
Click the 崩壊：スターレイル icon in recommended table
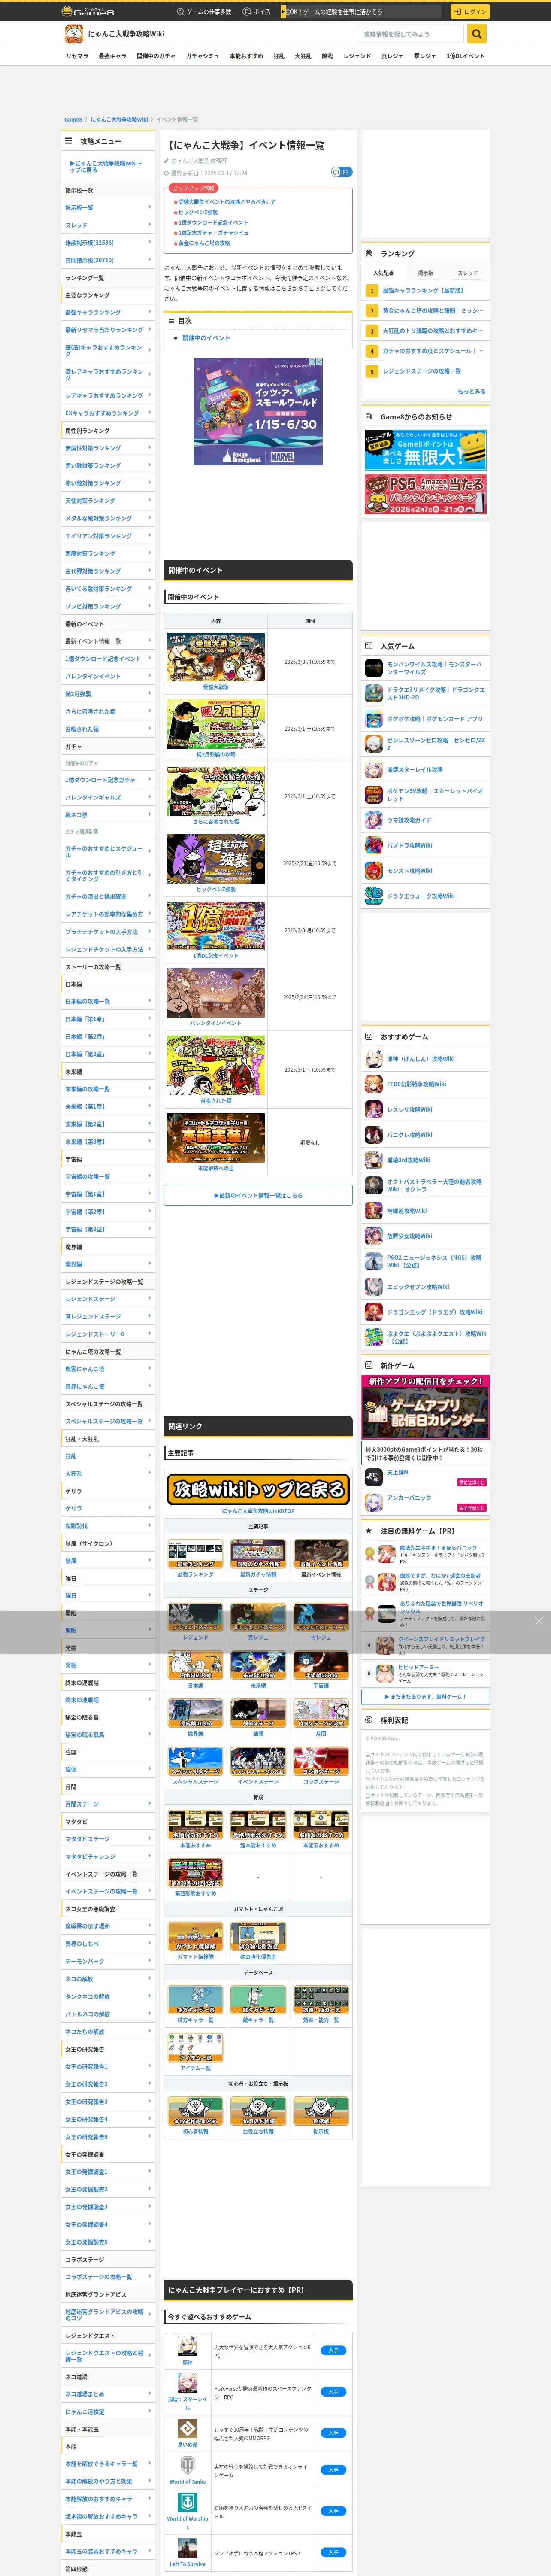coord(187,2383)
